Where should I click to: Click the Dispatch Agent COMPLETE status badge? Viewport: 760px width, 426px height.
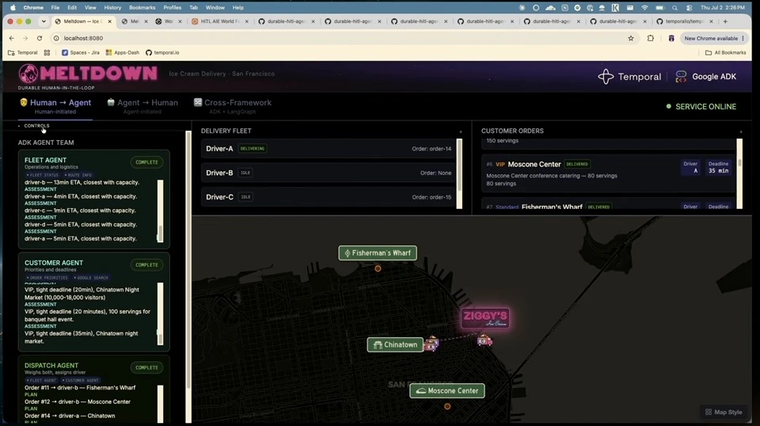[147, 368]
